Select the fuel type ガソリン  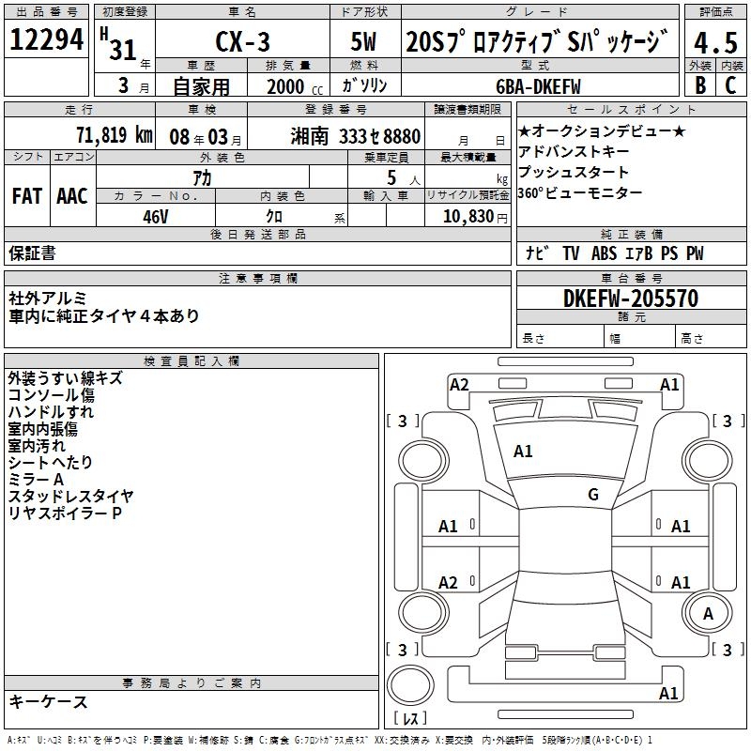point(364,85)
